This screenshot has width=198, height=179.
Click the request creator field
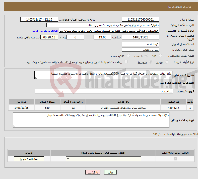point(109,31)
